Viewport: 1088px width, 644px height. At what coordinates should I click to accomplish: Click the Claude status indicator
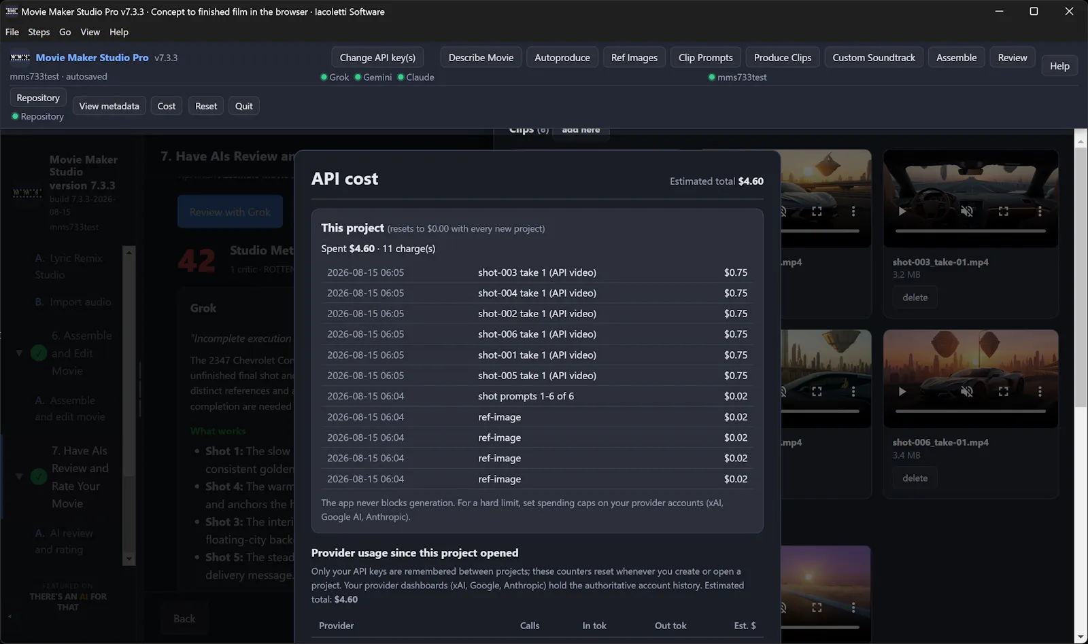click(416, 77)
